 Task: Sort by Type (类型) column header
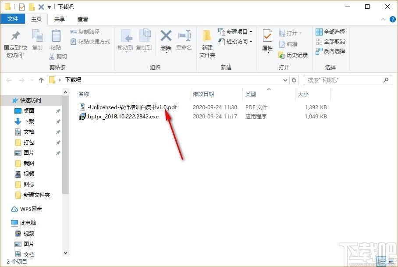click(x=251, y=94)
